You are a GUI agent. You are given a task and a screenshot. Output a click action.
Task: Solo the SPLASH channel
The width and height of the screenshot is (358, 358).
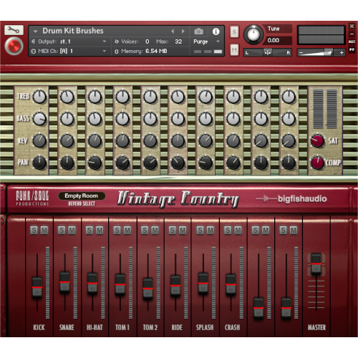[200, 231]
